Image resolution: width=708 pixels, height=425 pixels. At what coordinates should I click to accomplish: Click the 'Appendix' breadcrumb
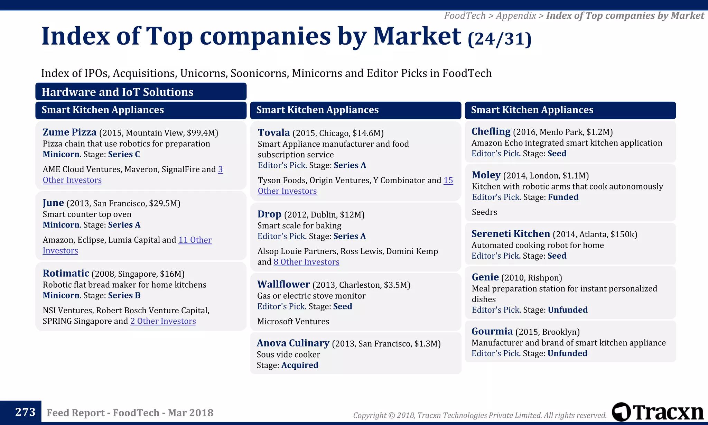pyautogui.click(x=516, y=16)
